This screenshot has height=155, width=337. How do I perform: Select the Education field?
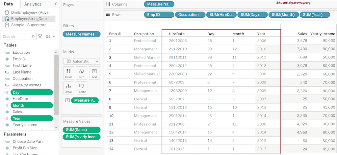(x=21, y=52)
